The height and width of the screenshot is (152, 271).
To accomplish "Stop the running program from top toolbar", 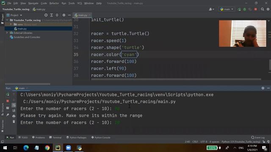I will pos(256,9).
